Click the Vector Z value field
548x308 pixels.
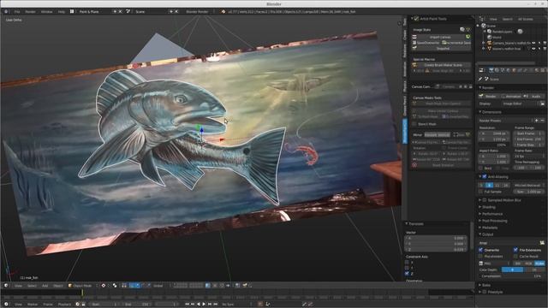click(x=436, y=249)
